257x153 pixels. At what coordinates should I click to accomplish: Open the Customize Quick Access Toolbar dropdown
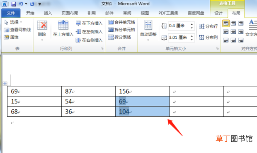(39, 4)
